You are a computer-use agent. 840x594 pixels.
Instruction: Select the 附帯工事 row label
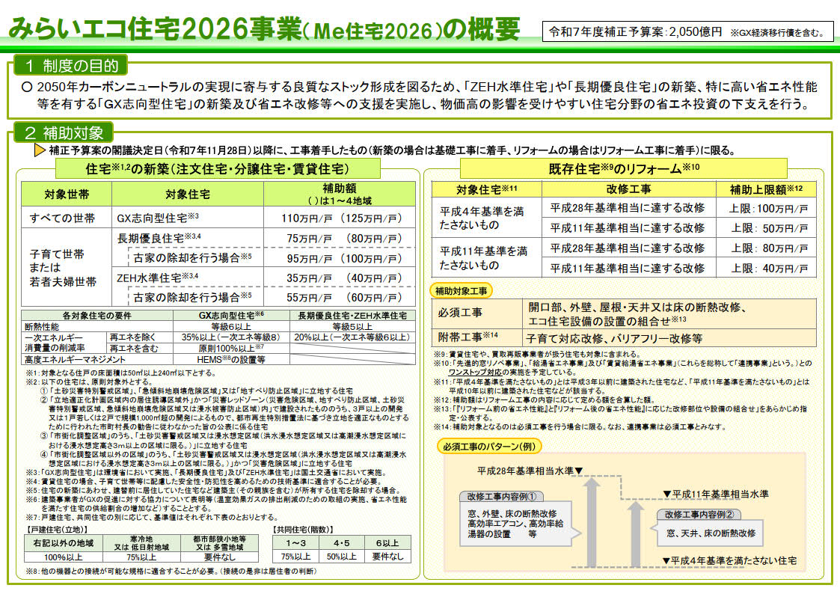pos(468,337)
